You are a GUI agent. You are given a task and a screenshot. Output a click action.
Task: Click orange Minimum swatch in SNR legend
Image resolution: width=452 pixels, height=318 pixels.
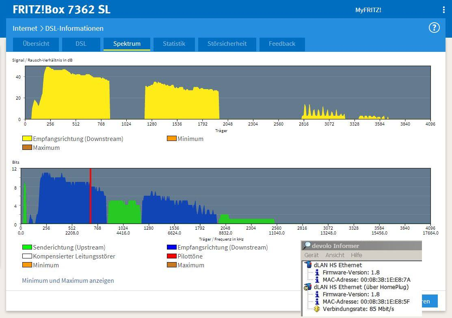click(172, 139)
